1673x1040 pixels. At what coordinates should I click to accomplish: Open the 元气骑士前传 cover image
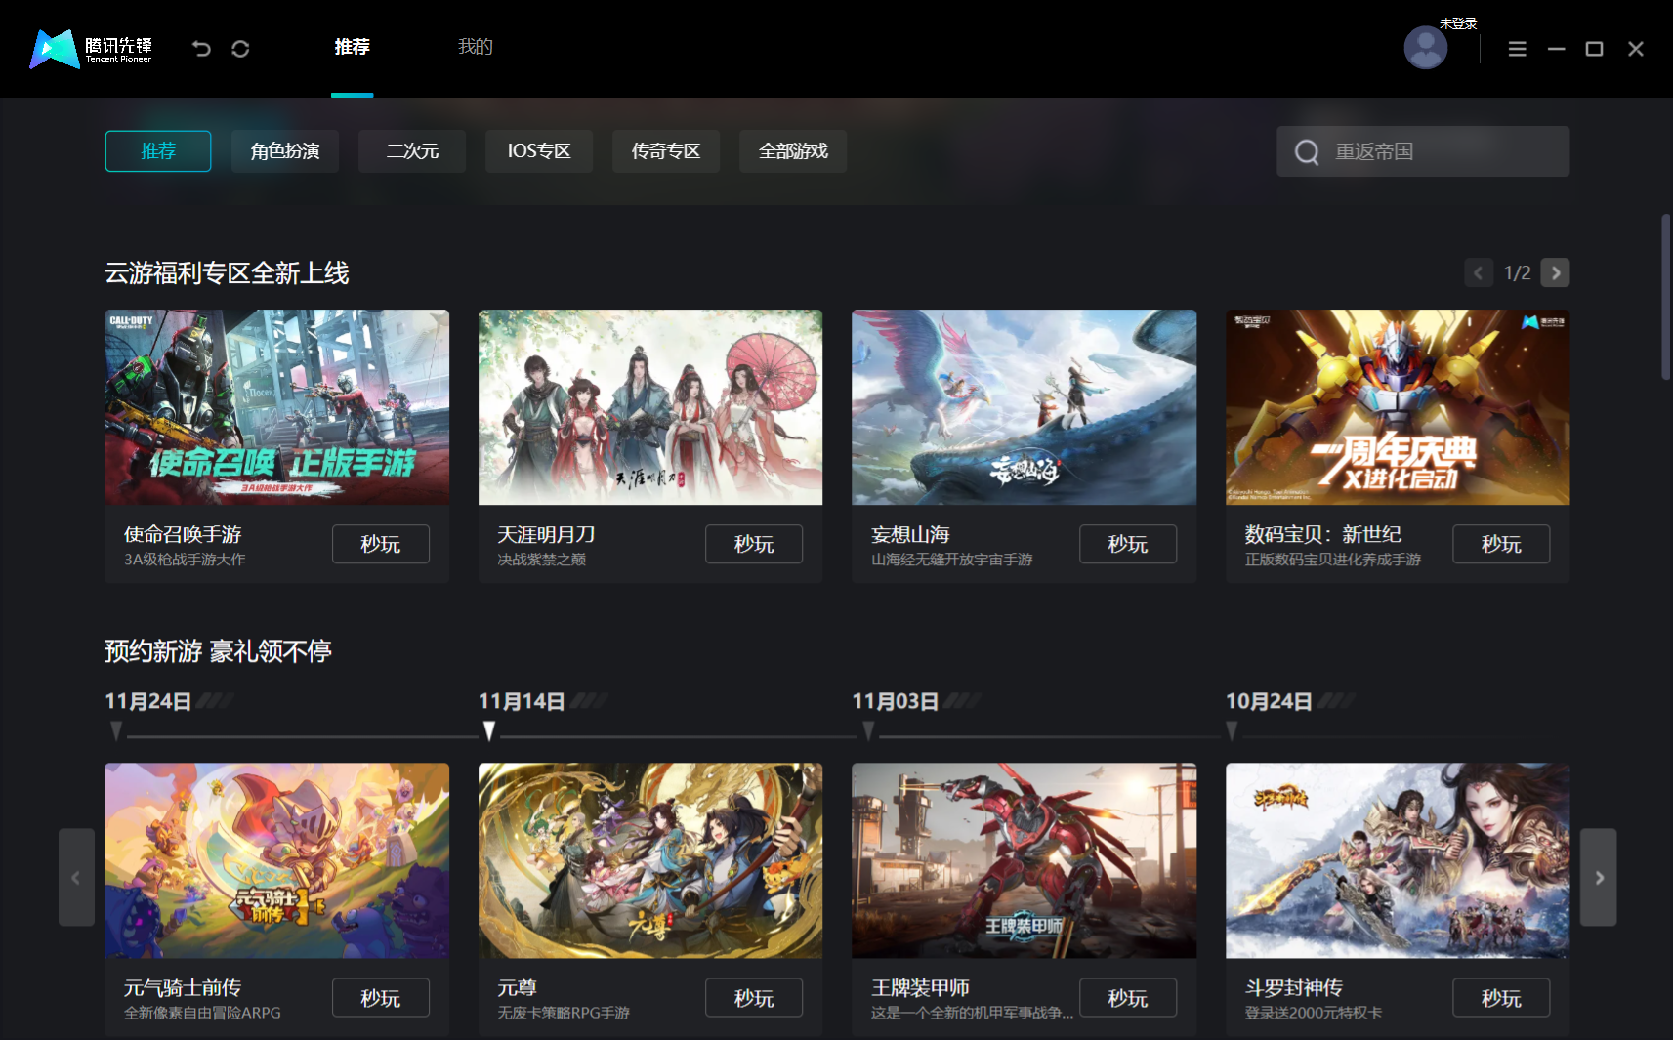[x=277, y=860]
